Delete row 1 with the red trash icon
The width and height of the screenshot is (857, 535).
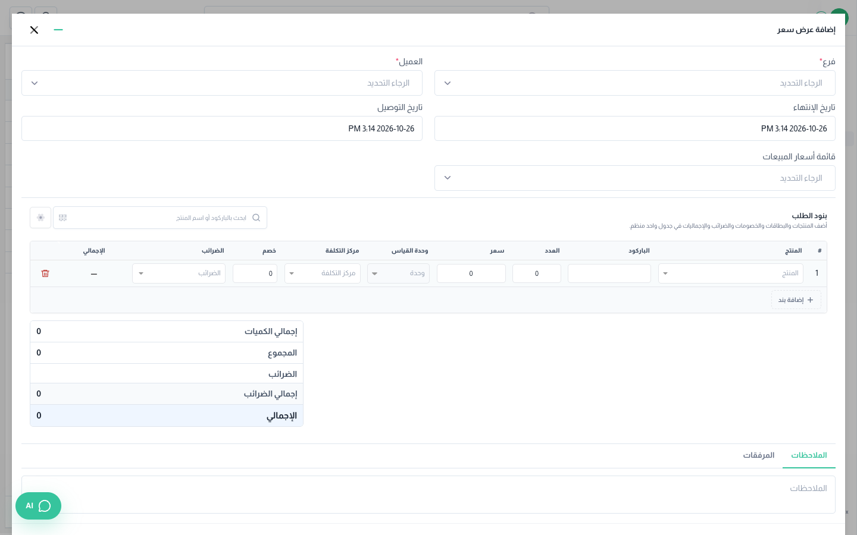click(x=45, y=273)
